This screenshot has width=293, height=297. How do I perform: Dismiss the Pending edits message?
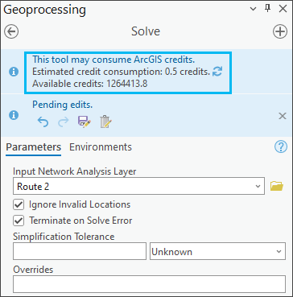(x=283, y=116)
